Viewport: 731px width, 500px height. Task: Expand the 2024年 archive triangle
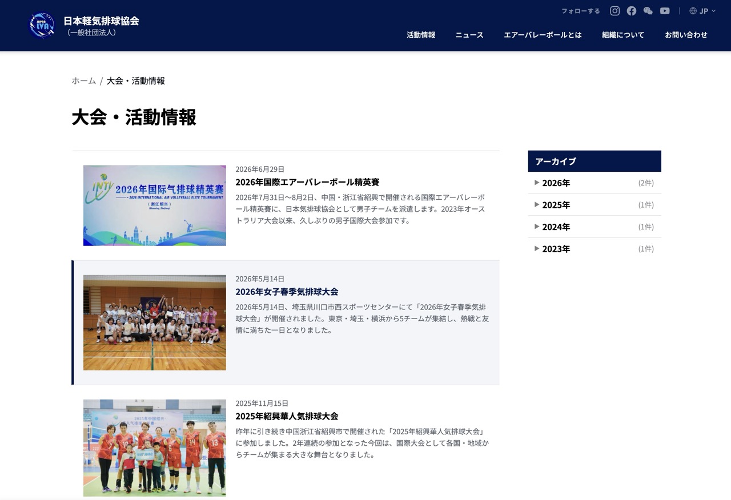tap(537, 227)
